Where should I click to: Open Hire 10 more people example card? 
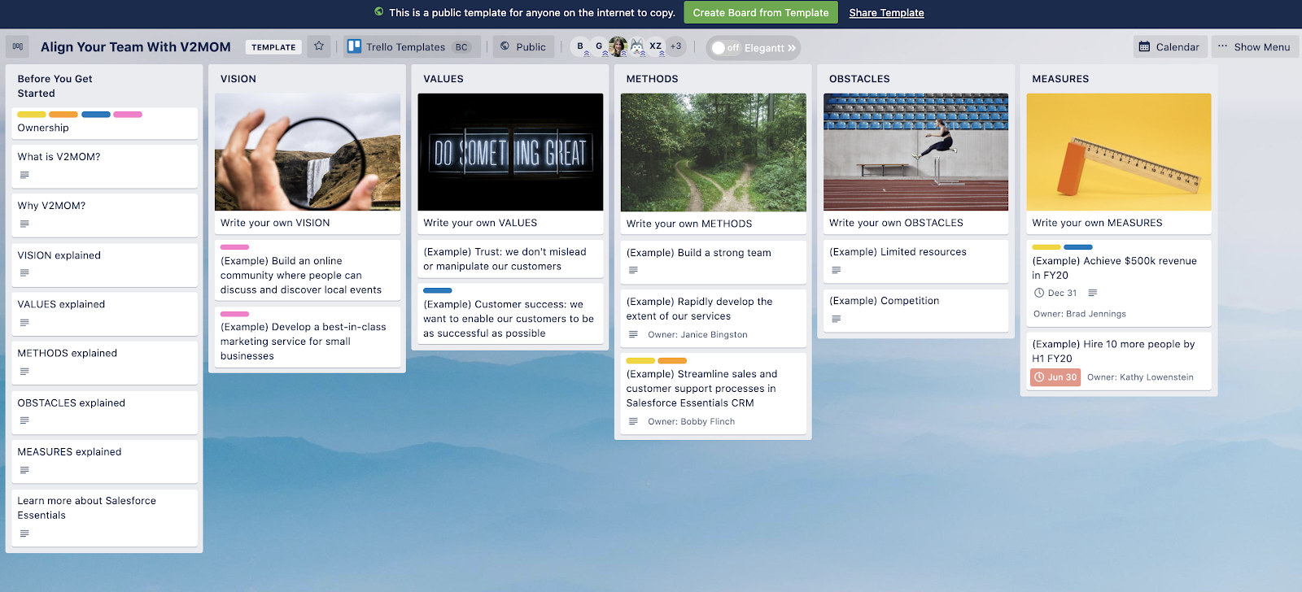[x=1119, y=361]
